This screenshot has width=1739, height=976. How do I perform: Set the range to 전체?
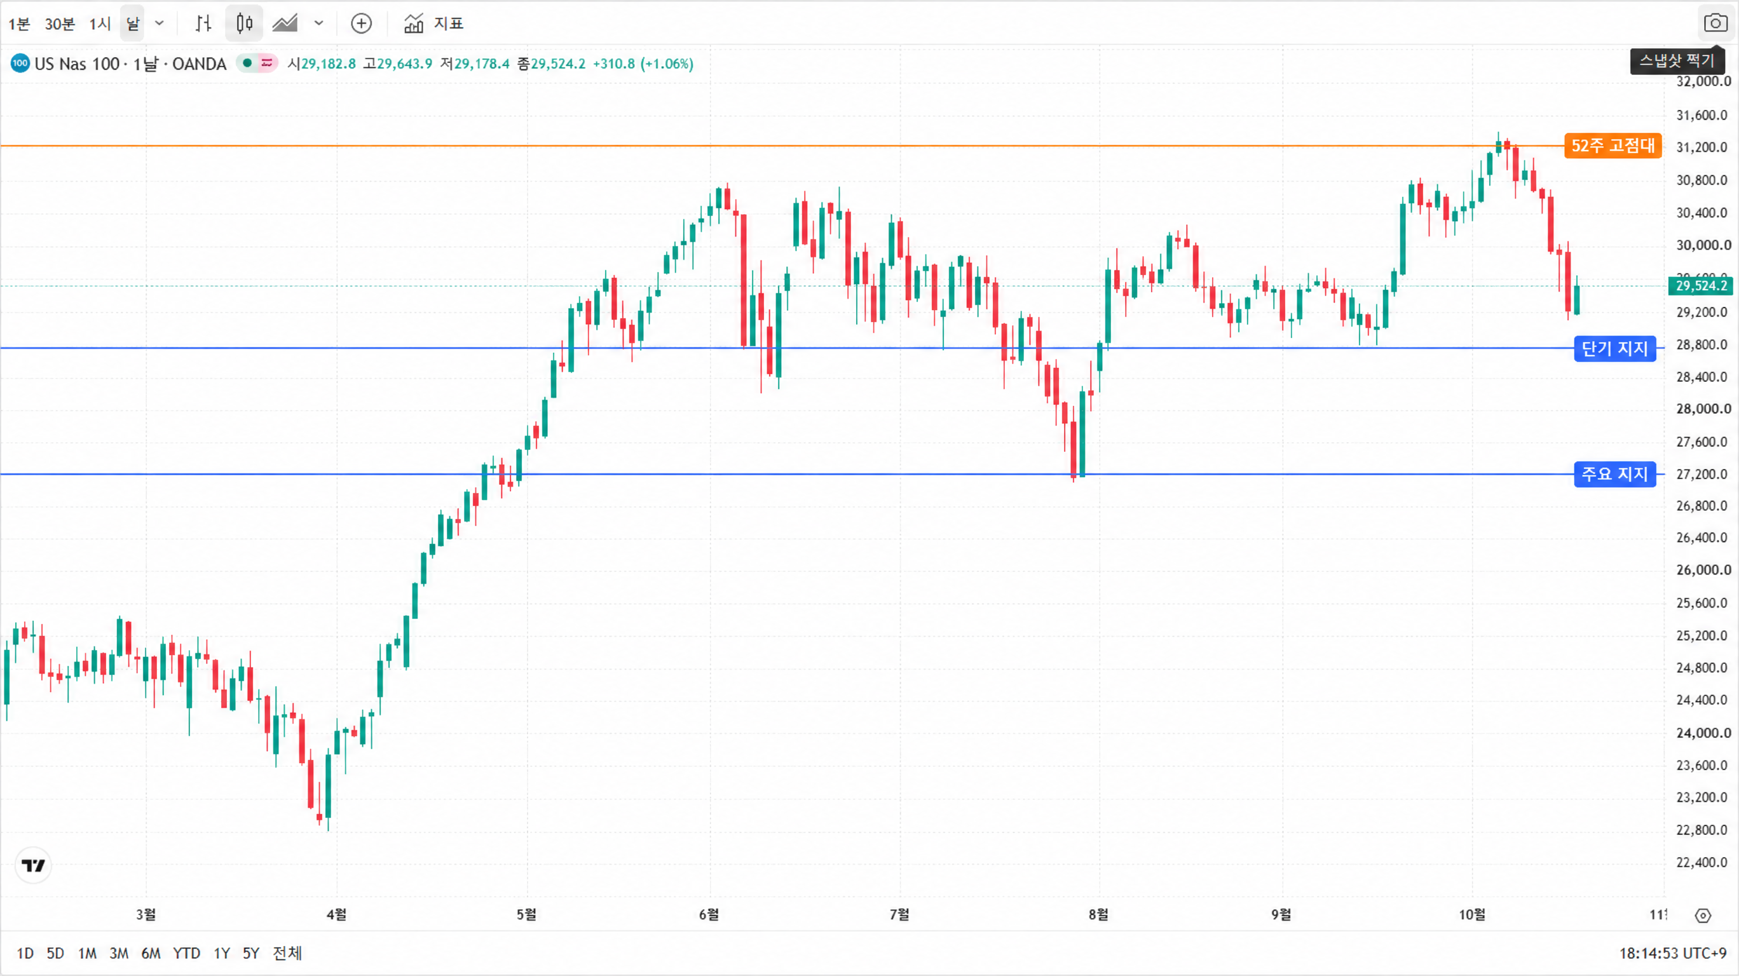tap(287, 954)
